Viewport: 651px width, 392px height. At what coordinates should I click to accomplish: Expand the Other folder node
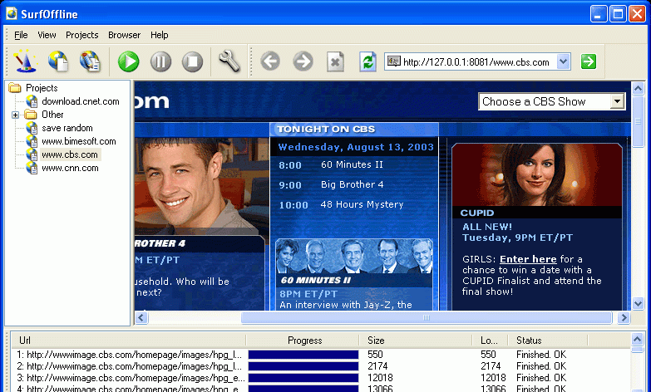15,115
